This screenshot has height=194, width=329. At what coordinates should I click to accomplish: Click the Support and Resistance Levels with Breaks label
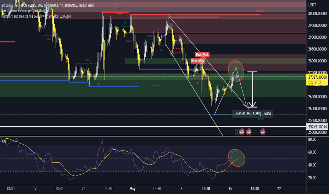(36, 16)
